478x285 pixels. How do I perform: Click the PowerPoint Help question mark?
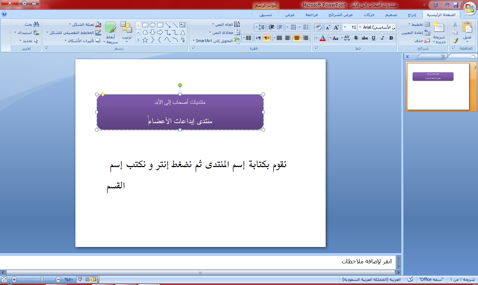coord(4,14)
